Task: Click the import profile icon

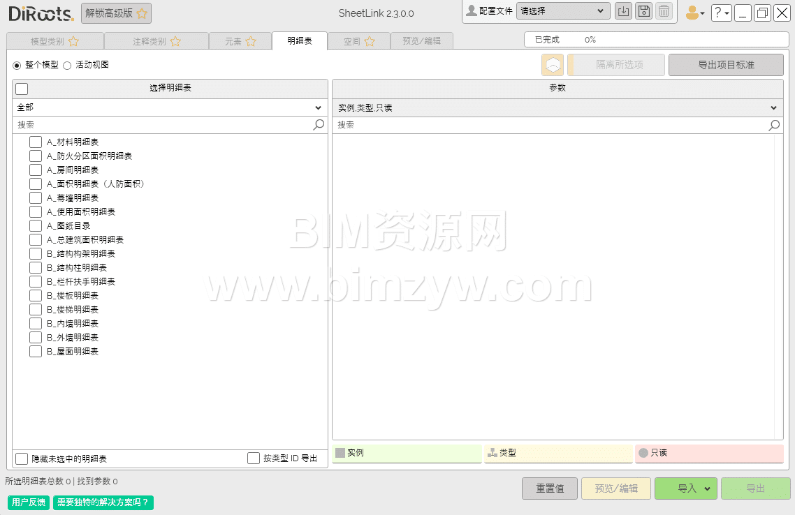Action: 622,11
